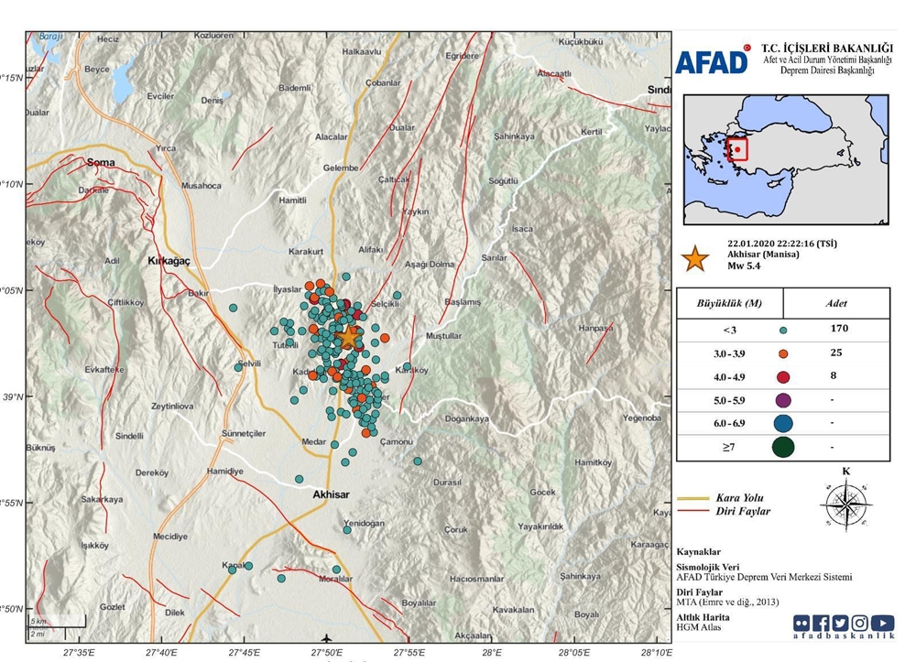
Task: Click the airplane symbol at map bottom
Action: point(327,637)
